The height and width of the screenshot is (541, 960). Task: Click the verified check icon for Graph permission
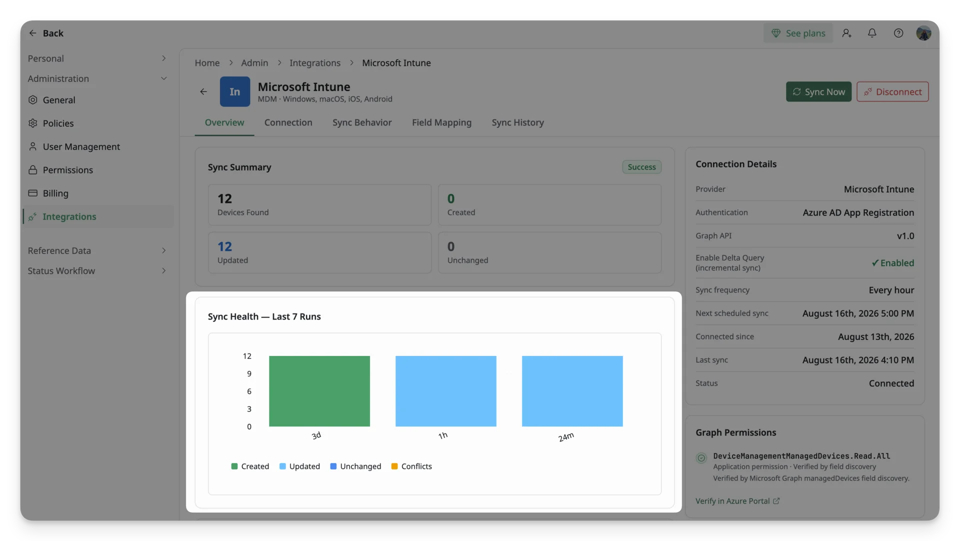pyautogui.click(x=701, y=458)
